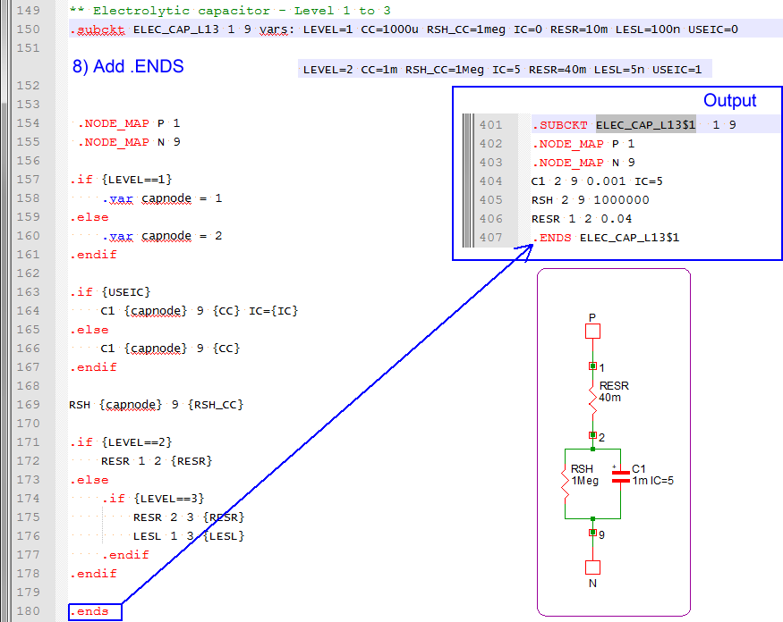783x622 pixels.
Task: Click node 9 marker in schematic
Action: [x=592, y=533]
